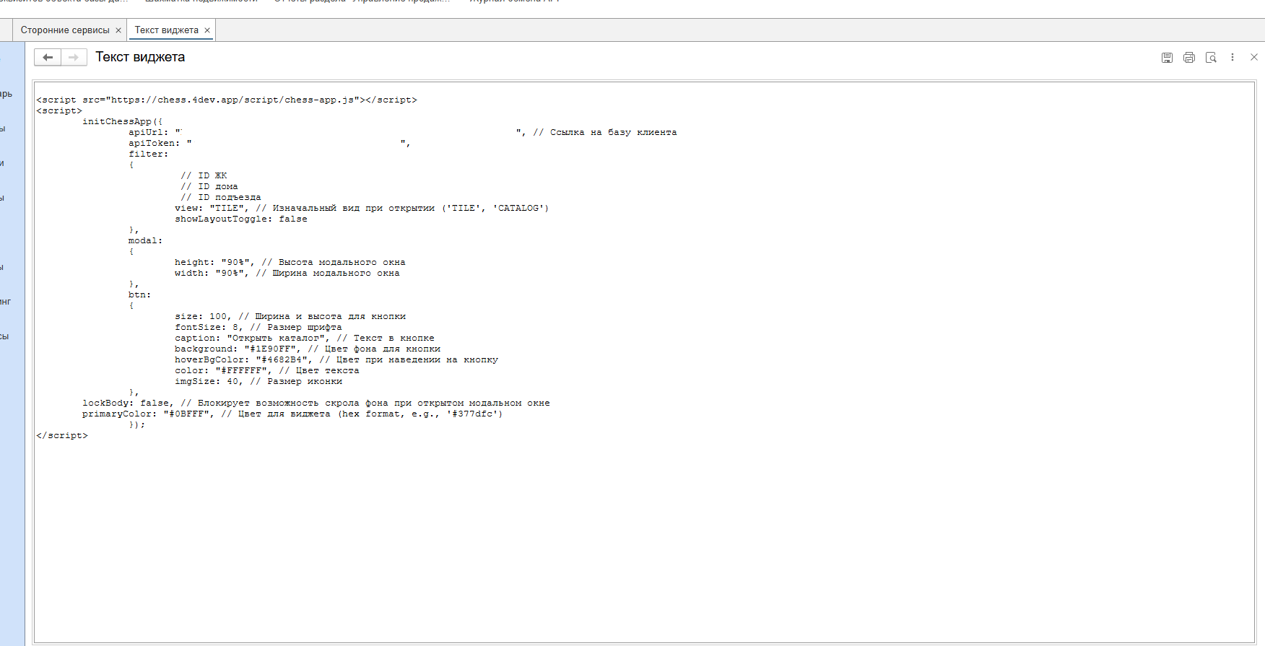This screenshot has width=1265, height=646.
Task: Close the Текст виджета tab via its X
Action: (x=207, y=30)
